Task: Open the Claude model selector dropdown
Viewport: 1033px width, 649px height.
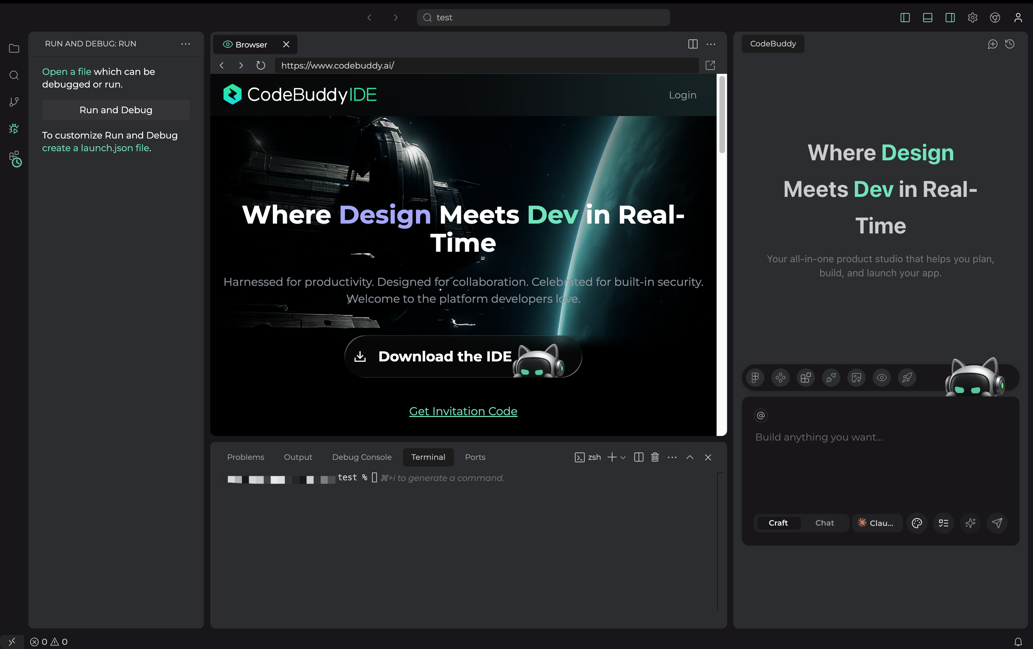Action: 877,523
